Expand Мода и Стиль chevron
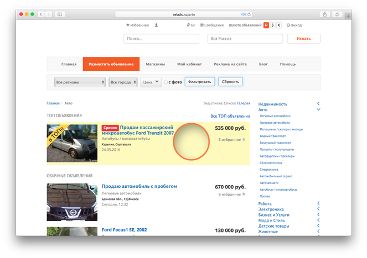 click(x=318, y=220)
